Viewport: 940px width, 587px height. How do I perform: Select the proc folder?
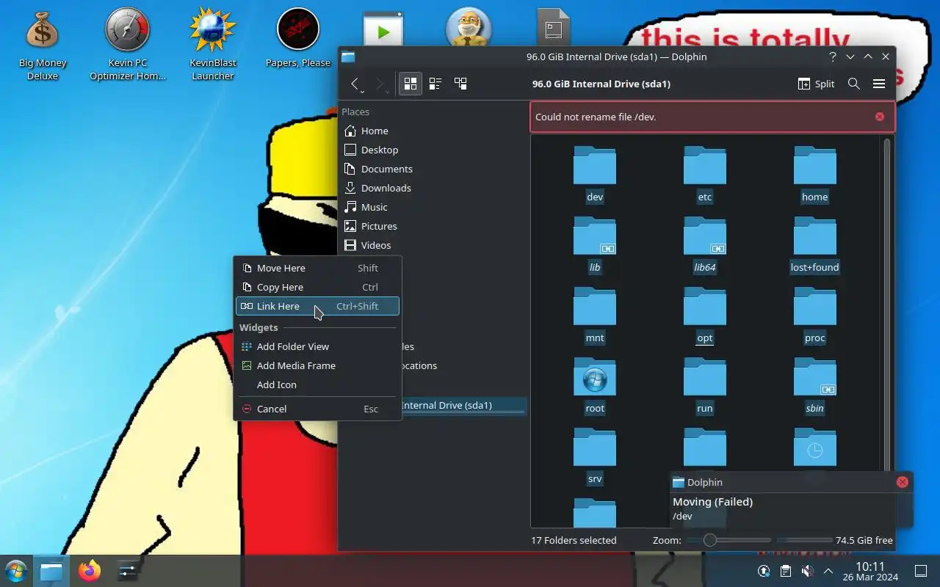point(815,316)
